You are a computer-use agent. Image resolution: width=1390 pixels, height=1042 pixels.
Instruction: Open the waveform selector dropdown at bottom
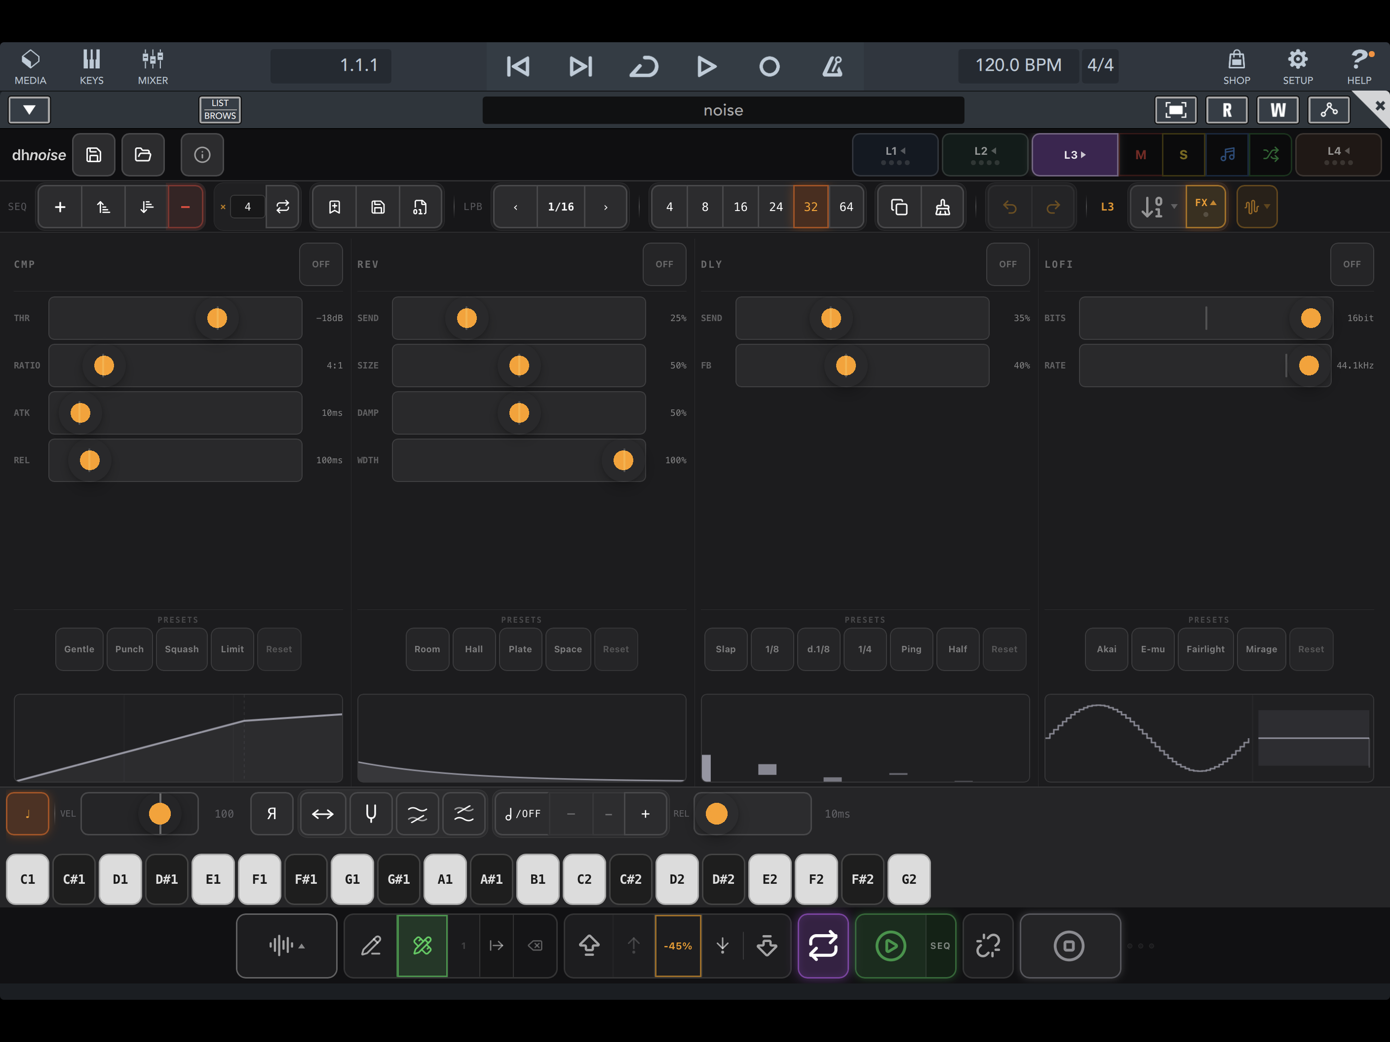pyautogui.click(x=286, y=945)
